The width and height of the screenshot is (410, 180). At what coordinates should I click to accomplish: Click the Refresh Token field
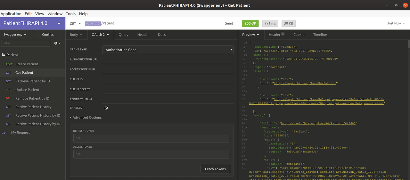click(152, 138)
